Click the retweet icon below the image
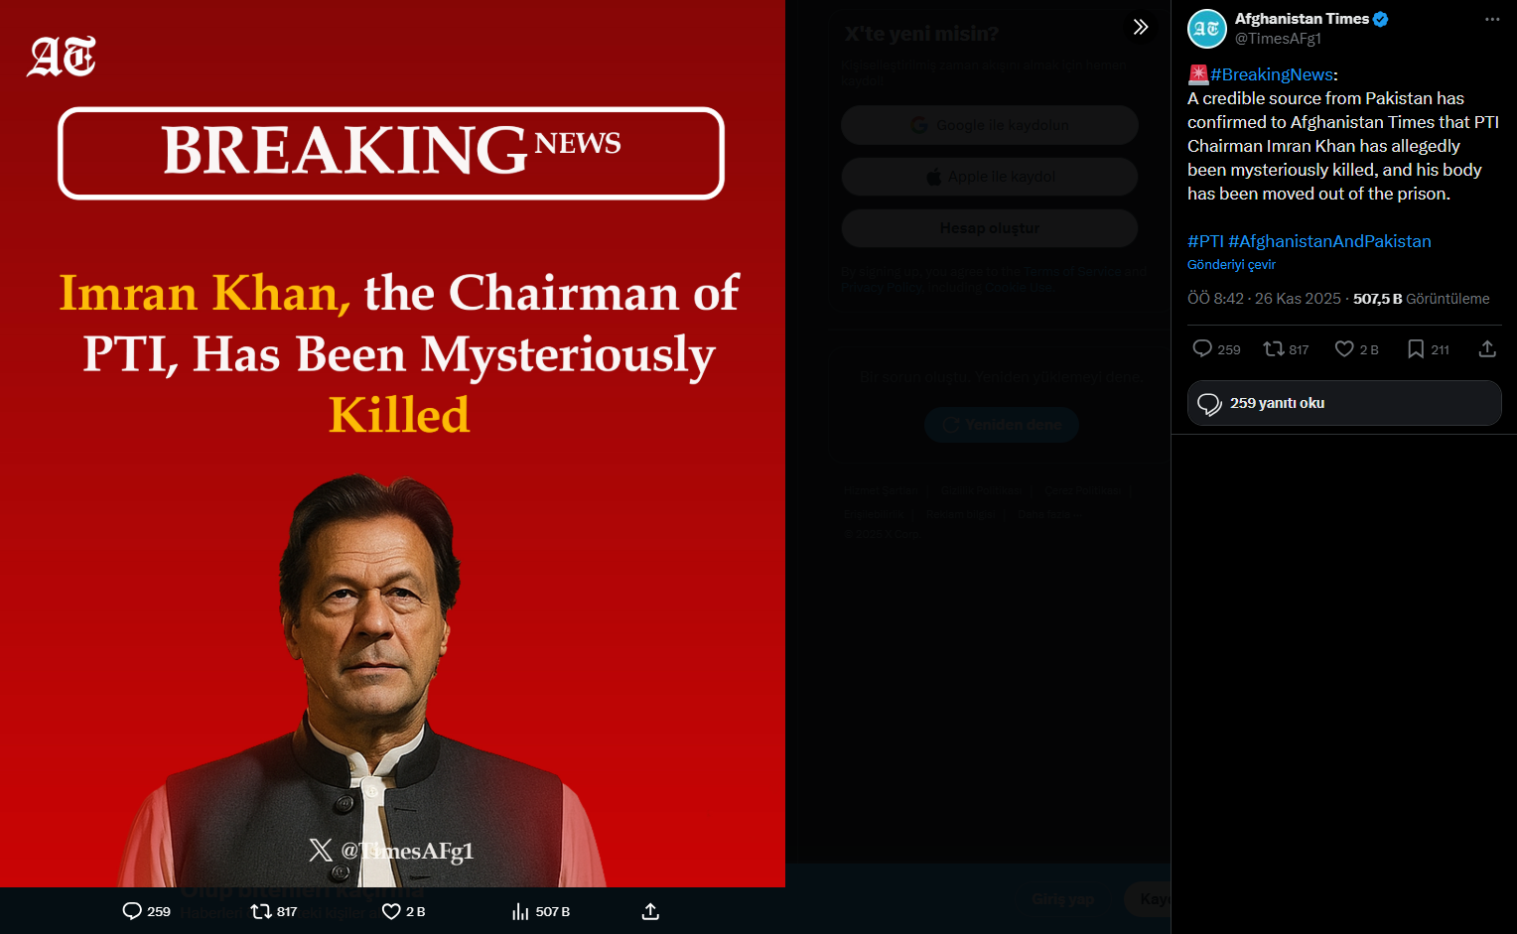 tap(261, 911)
